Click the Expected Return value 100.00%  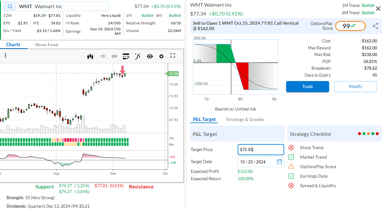246,179
